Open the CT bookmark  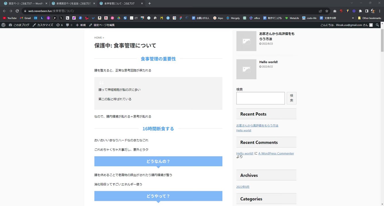click(x=134, y=18)
